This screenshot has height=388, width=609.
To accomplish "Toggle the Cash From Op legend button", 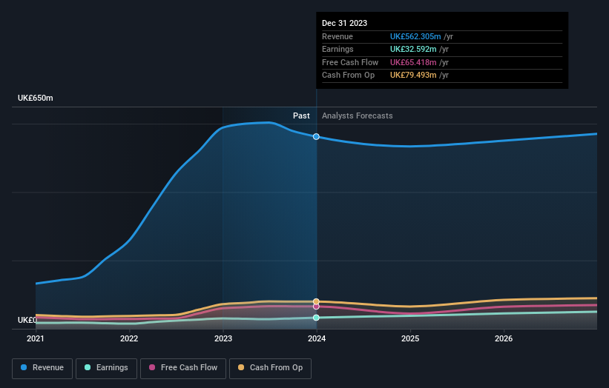I will [x=270, y=368].
